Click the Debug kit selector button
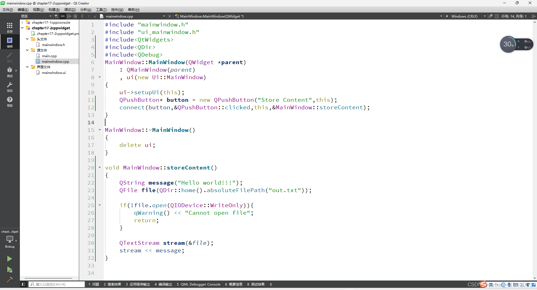The image size is (537, 290). coord(10,240)
